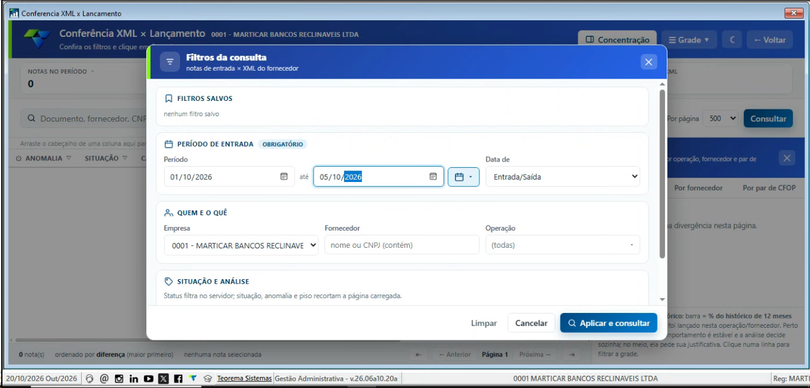Click the Anterior page button
The height and width of the screenshot is (388, 810).
pos(454,354)
